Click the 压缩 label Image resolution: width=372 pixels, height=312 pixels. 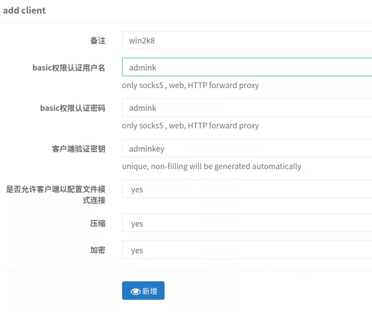pos(98,223)
